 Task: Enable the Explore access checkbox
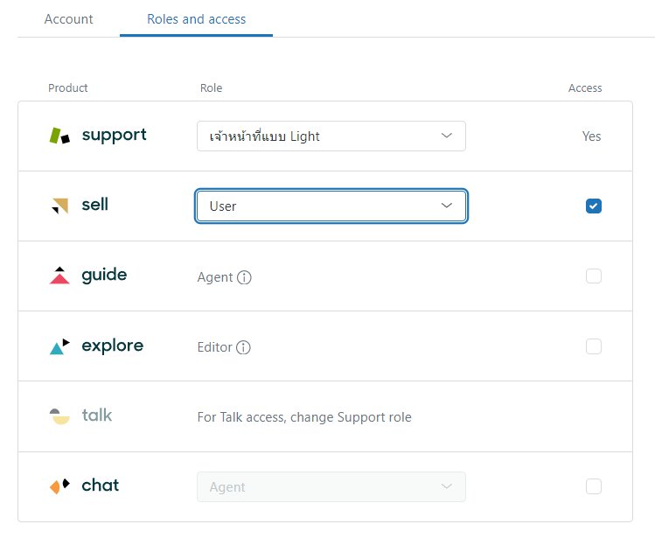(x=594, y=346)
